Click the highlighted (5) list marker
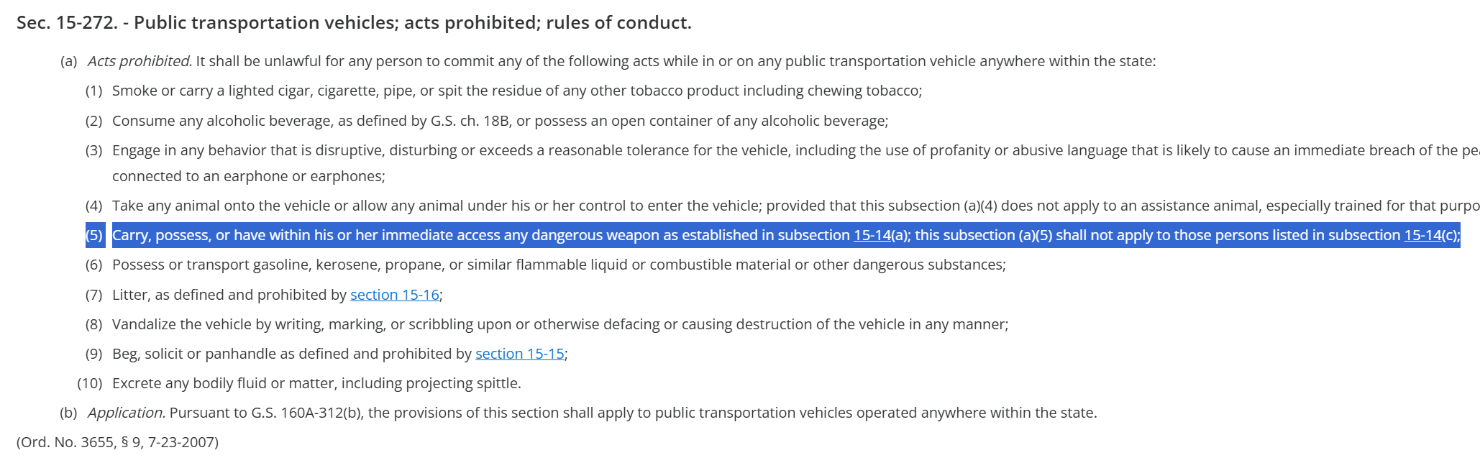 tap(94, 235)
